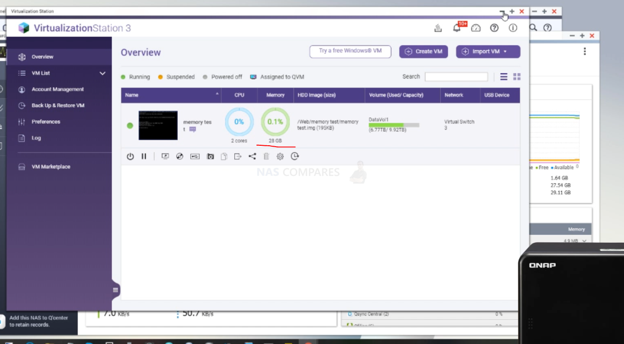Click 'Add this NAS to Q'center' notice
This screenshot has width=624, height=344.
pos(38,321)
